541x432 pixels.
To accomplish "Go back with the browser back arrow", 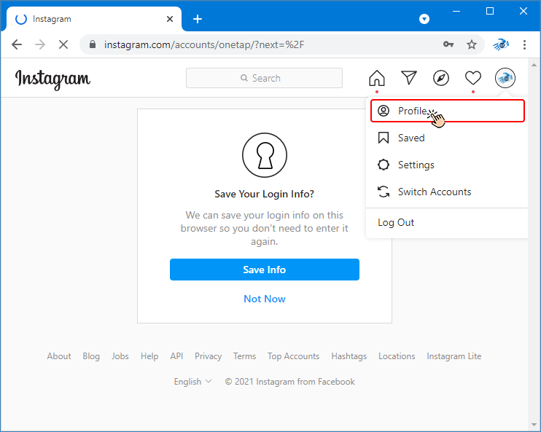I will [x=17, y=44].
